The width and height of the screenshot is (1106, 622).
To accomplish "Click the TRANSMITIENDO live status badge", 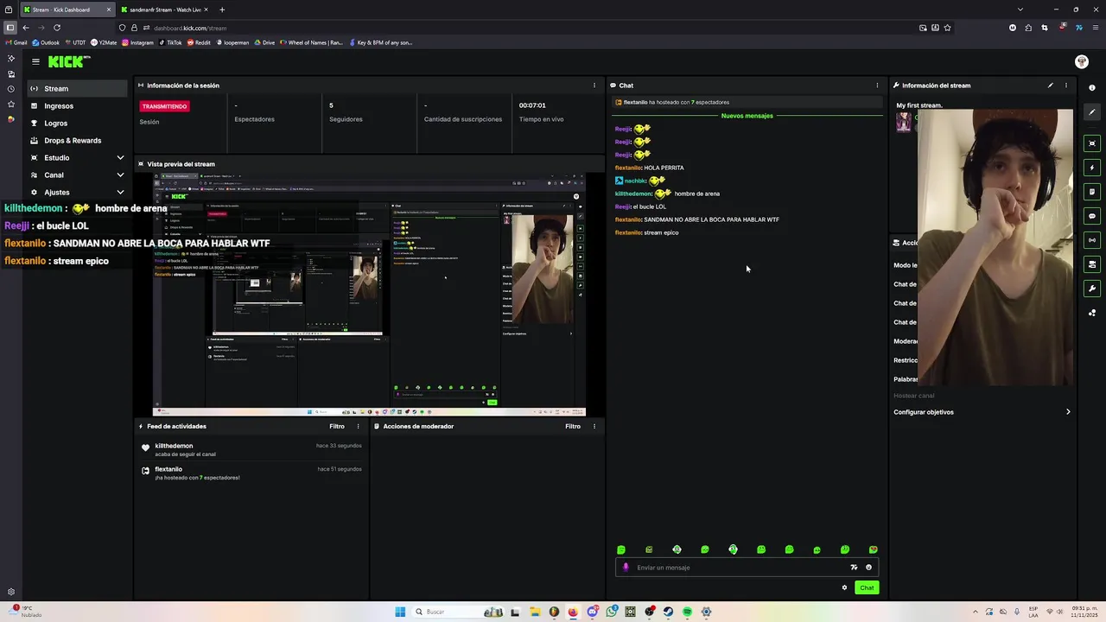I will point(164,106).
